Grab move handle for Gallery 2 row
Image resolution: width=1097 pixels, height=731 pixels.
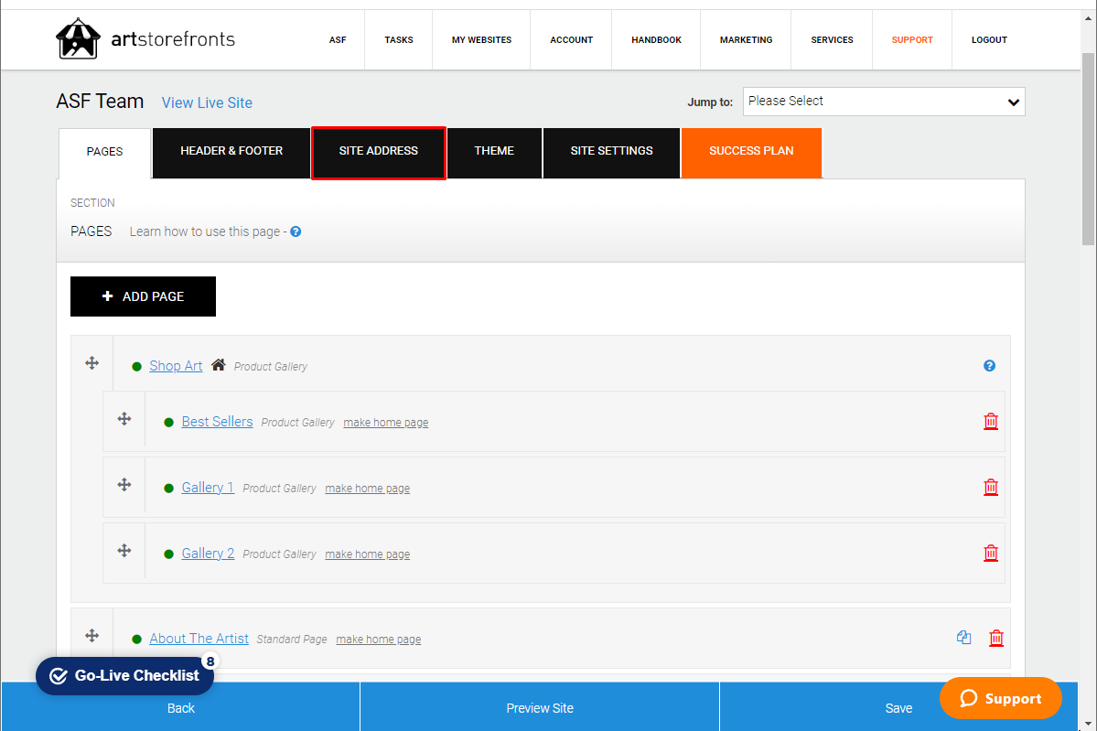point(124,551)
